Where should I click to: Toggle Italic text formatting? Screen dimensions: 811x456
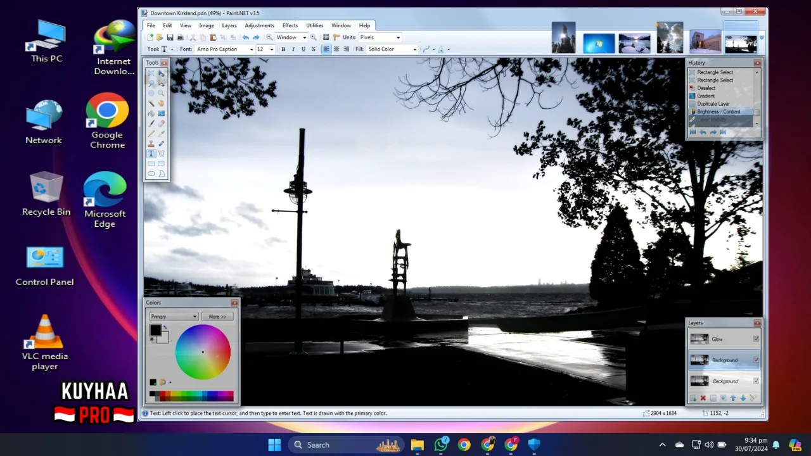tap(293, 49)
